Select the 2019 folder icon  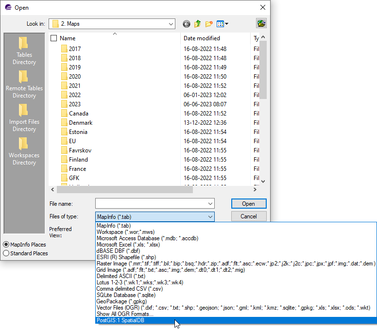point(64,67)
